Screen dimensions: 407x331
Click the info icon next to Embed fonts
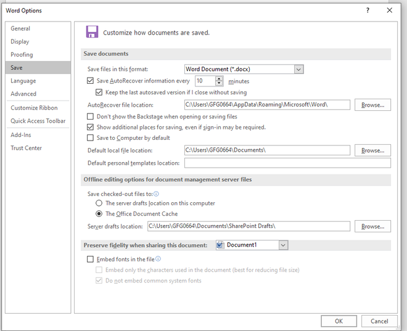158,259
